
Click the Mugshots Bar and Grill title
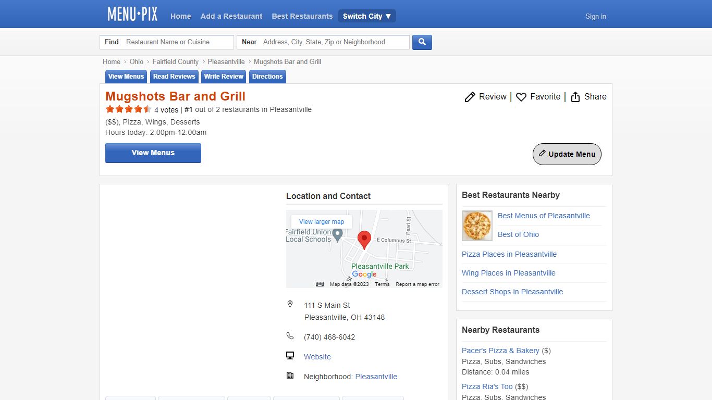click(175, 96)
